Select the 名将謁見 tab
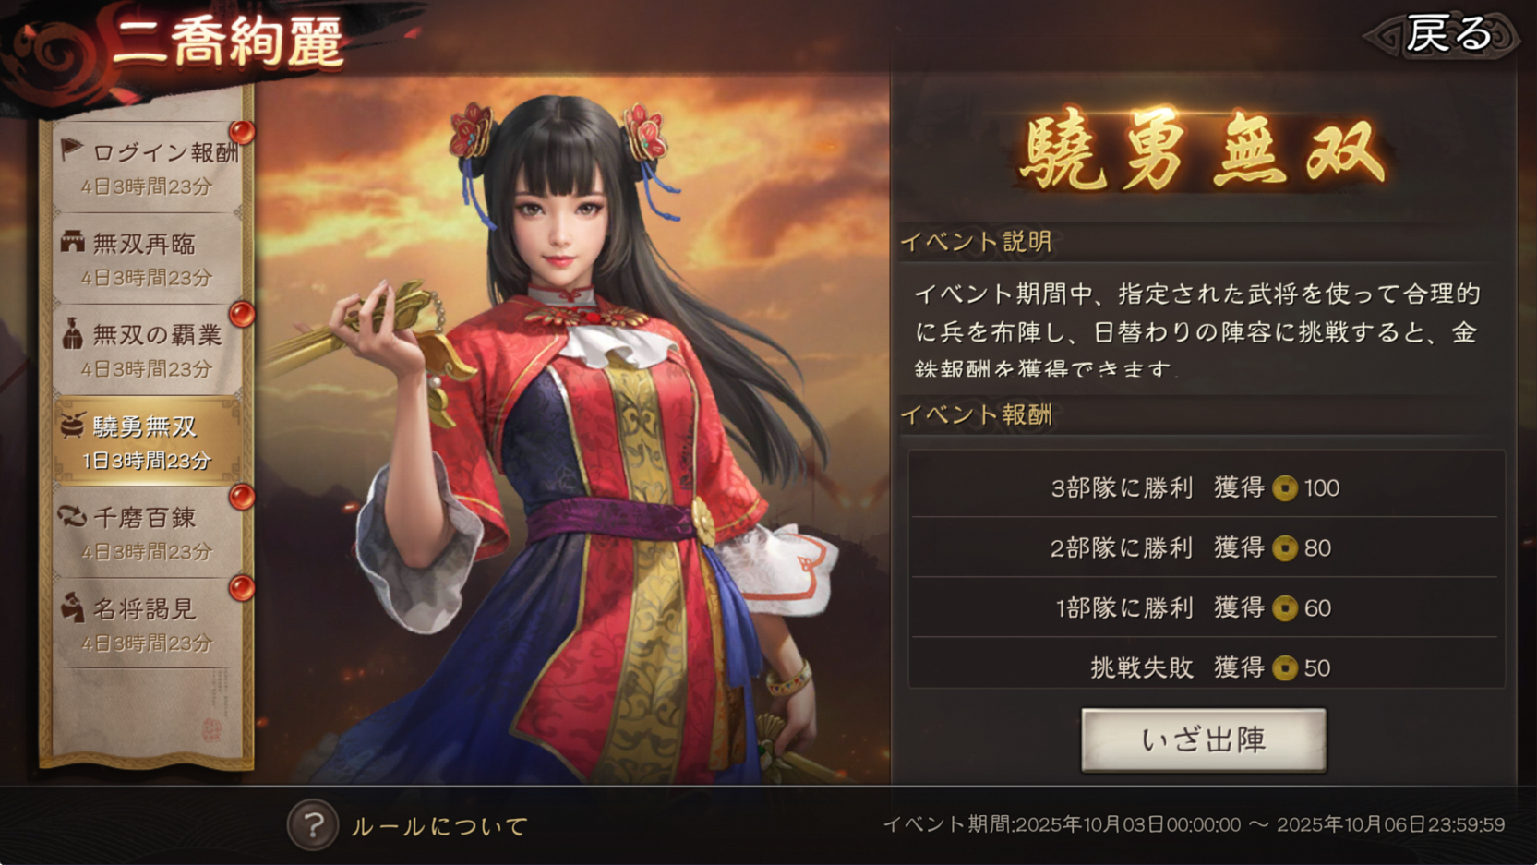This screenshot has height=865, width=1537. (148, 624)
